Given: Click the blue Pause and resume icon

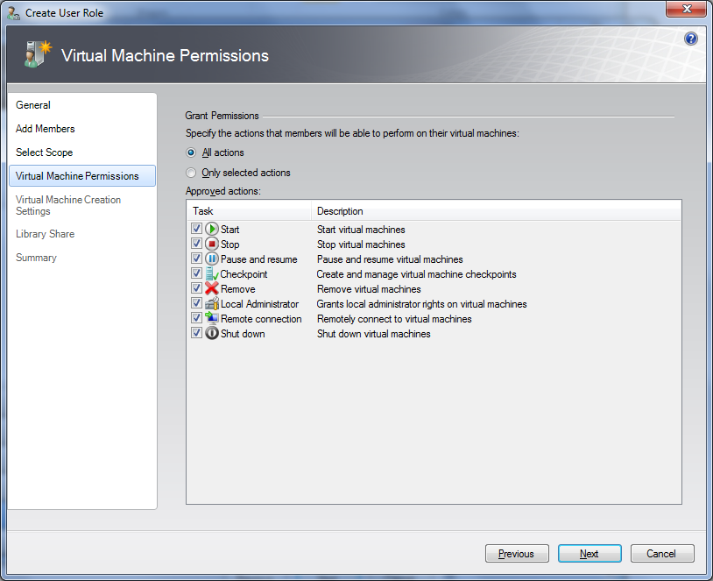Looking at the screenshot, I should (212, 259).
